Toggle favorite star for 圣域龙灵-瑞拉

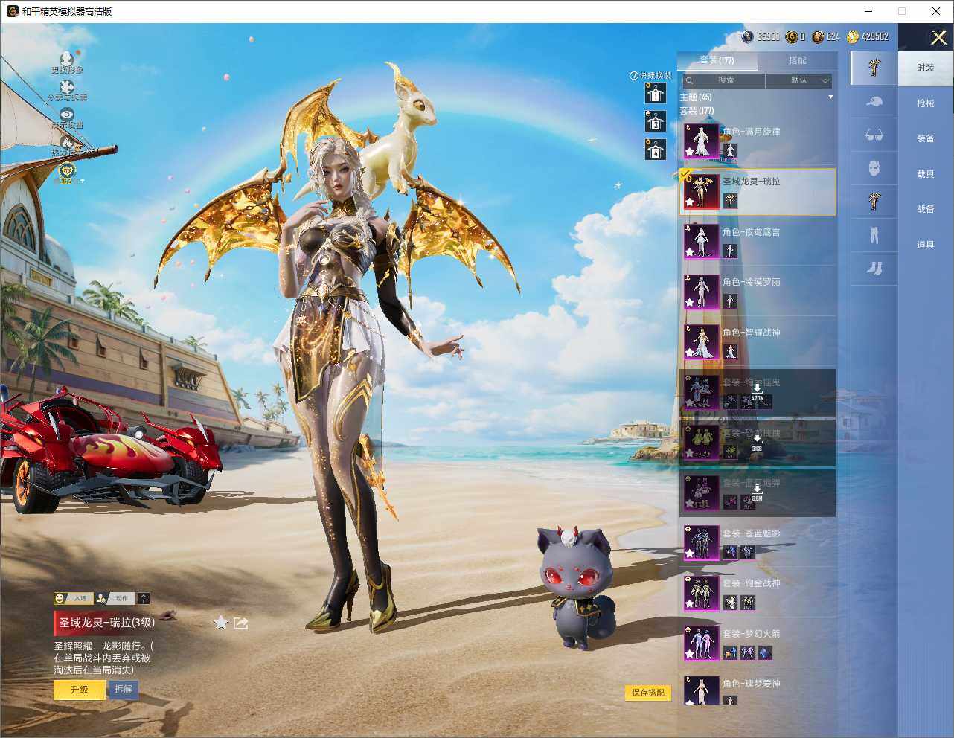click(220, 623)
